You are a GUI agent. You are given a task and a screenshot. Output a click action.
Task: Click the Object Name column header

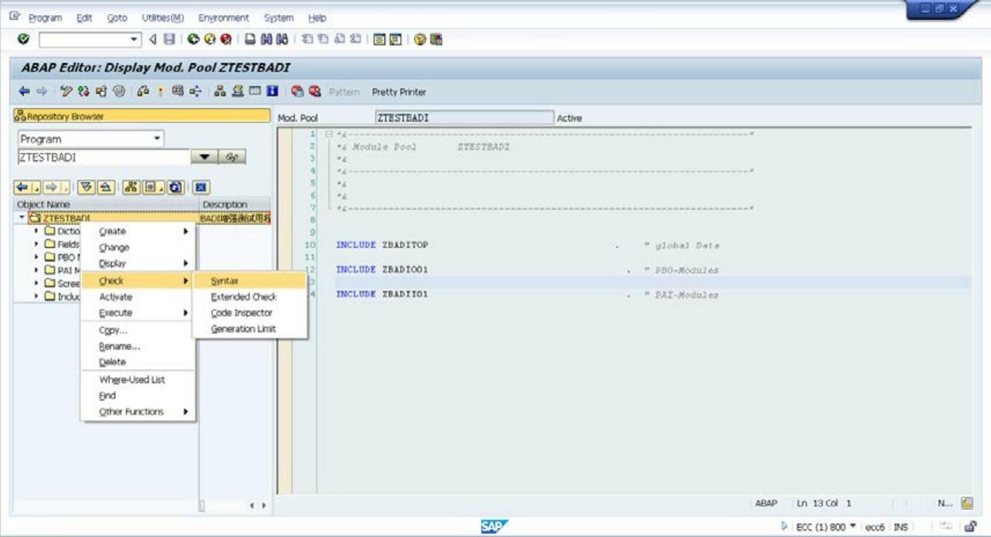[x=106, y=204]
